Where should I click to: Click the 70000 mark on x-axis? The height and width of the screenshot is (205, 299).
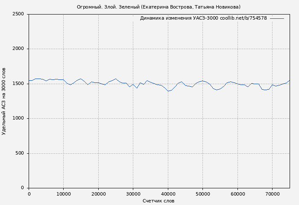tap(272, 194)
